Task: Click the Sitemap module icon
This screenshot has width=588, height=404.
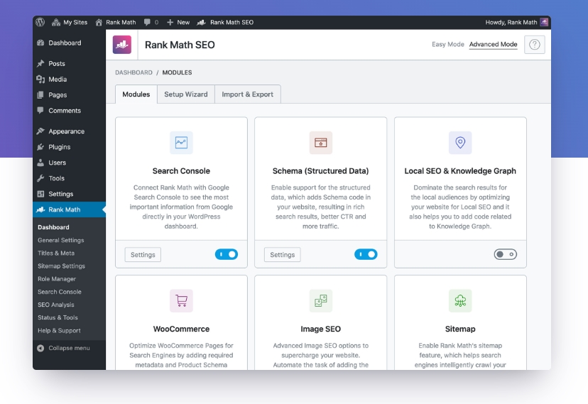Action: point(460,300)
